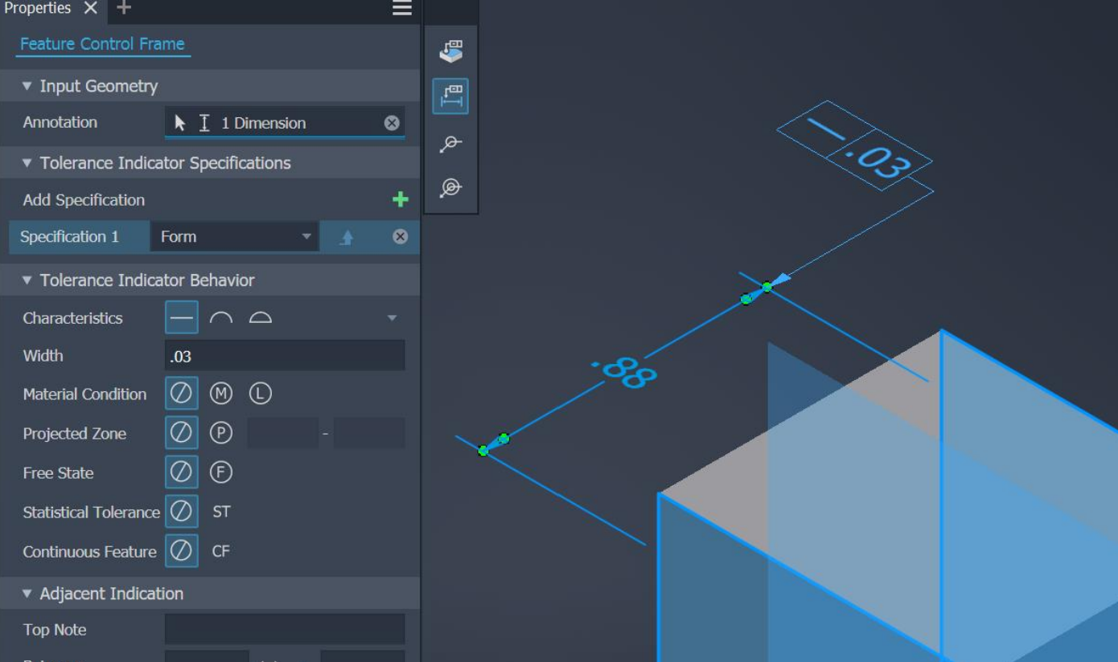The width and height of the screenshot is (1118, 662).
Task: Set Free State to none
Action: pos(182,472)
